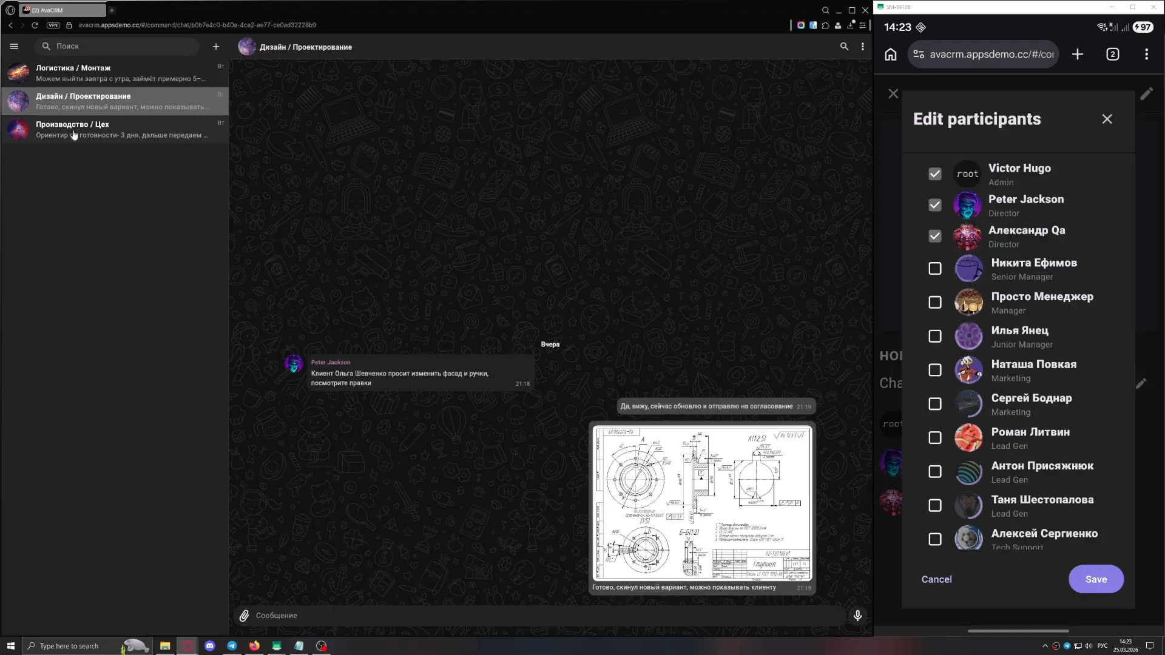
Task: Click the search icon in chat header
Action: (x=844, y=47)
